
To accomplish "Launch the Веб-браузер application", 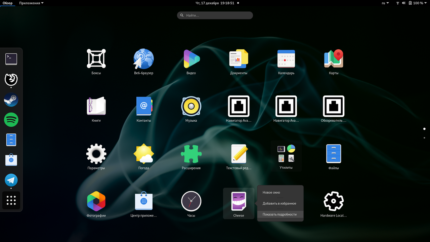I will coord(143,59).
